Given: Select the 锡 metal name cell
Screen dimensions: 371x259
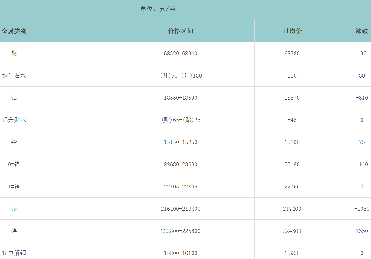Looking at the screenshot, I should click(14, 209).
